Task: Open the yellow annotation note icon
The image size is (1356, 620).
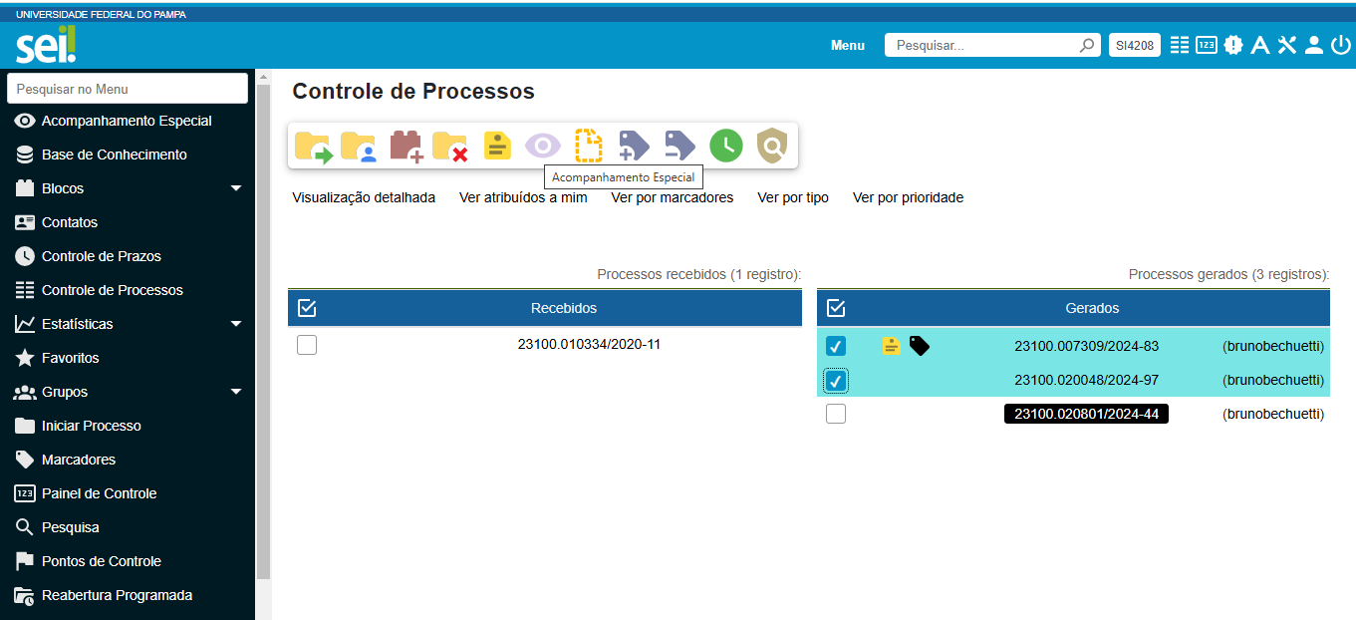Action: click(x=497, y=147)
